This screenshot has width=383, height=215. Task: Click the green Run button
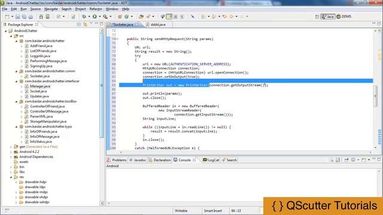pos(95,17)
